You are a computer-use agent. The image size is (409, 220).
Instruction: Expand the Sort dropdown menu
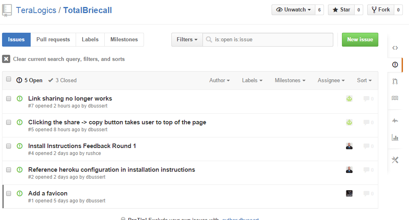tap(364, 81)
